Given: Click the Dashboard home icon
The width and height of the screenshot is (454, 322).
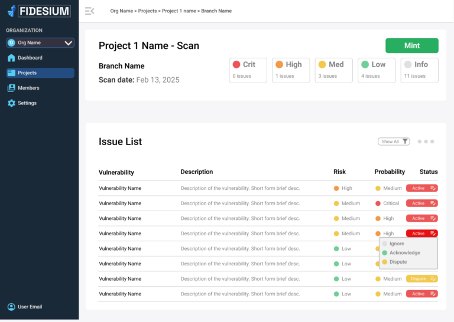Looking at the screenshot, I should tap(11, 58).
